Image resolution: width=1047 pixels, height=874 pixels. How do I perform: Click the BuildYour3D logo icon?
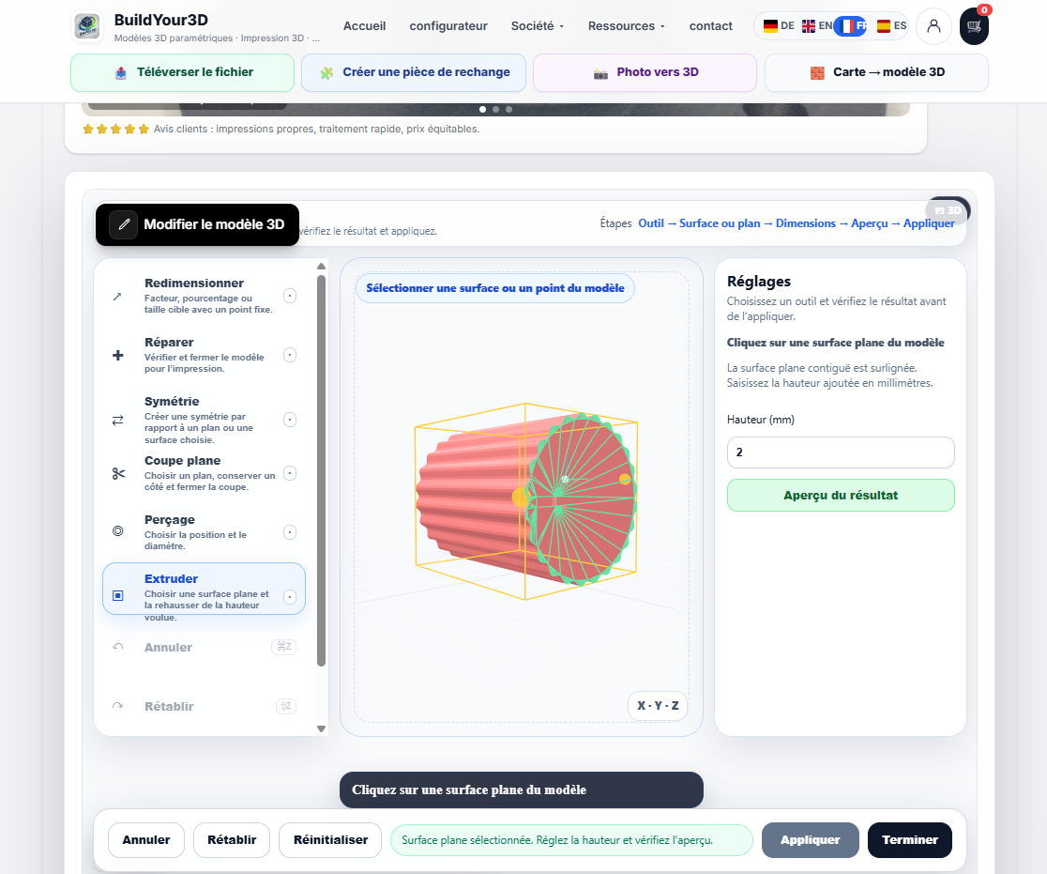click(87, 26)
